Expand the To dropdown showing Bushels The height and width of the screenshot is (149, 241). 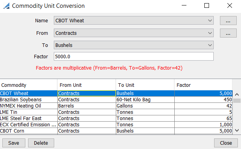click(x=134, y=45)
